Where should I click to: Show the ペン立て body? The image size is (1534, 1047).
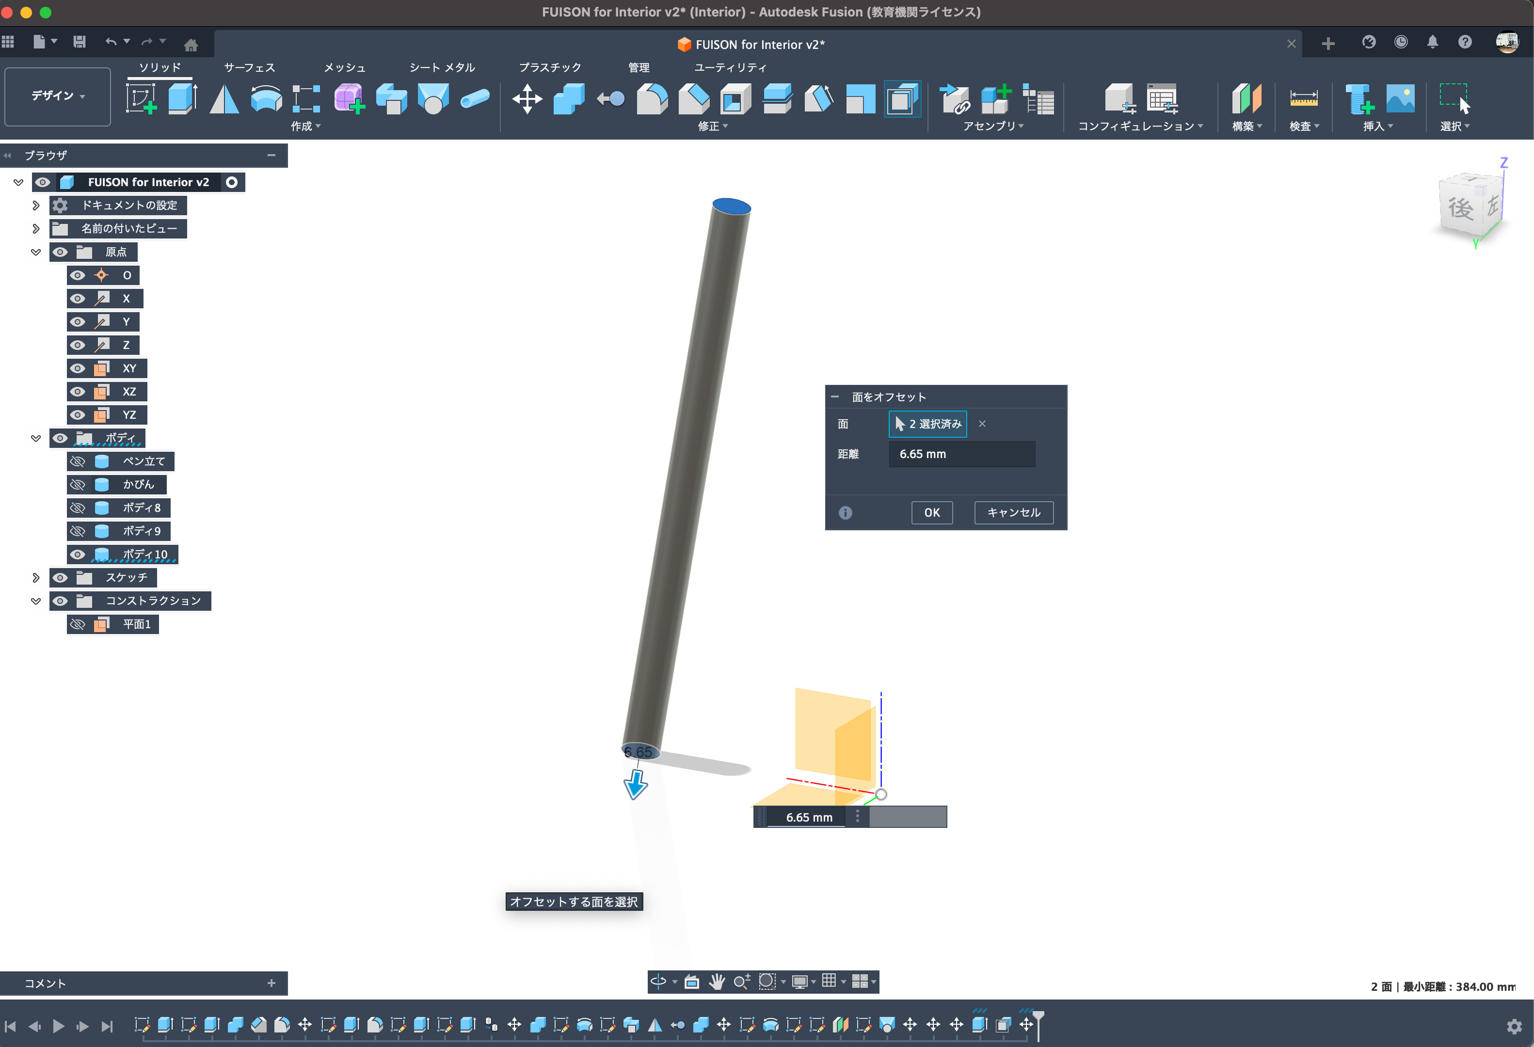(x=78, y=461)
